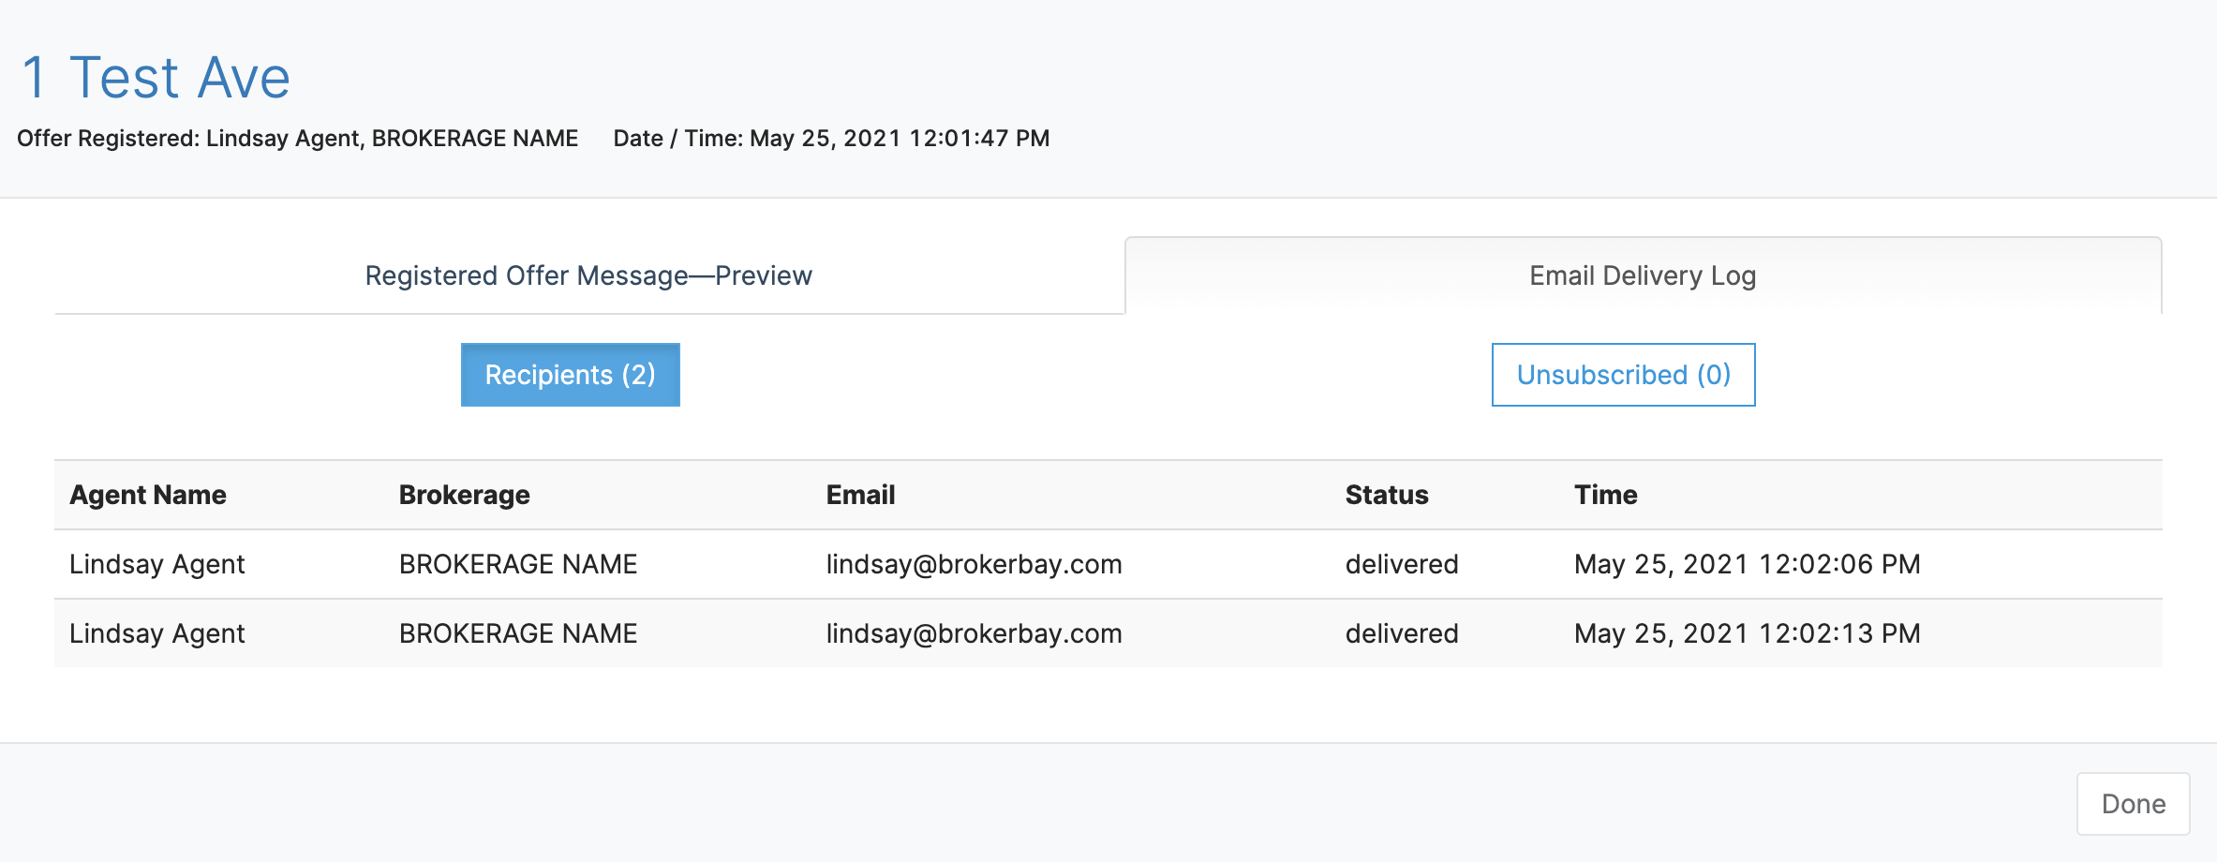Click the Status column header
The height and width of the screenshot is (862, 2217).
(x=1387, y=495)
